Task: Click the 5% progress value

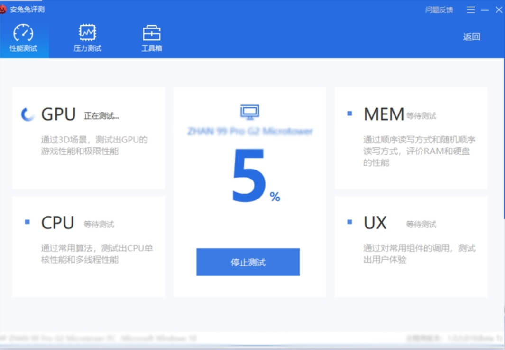Action: 256,176
